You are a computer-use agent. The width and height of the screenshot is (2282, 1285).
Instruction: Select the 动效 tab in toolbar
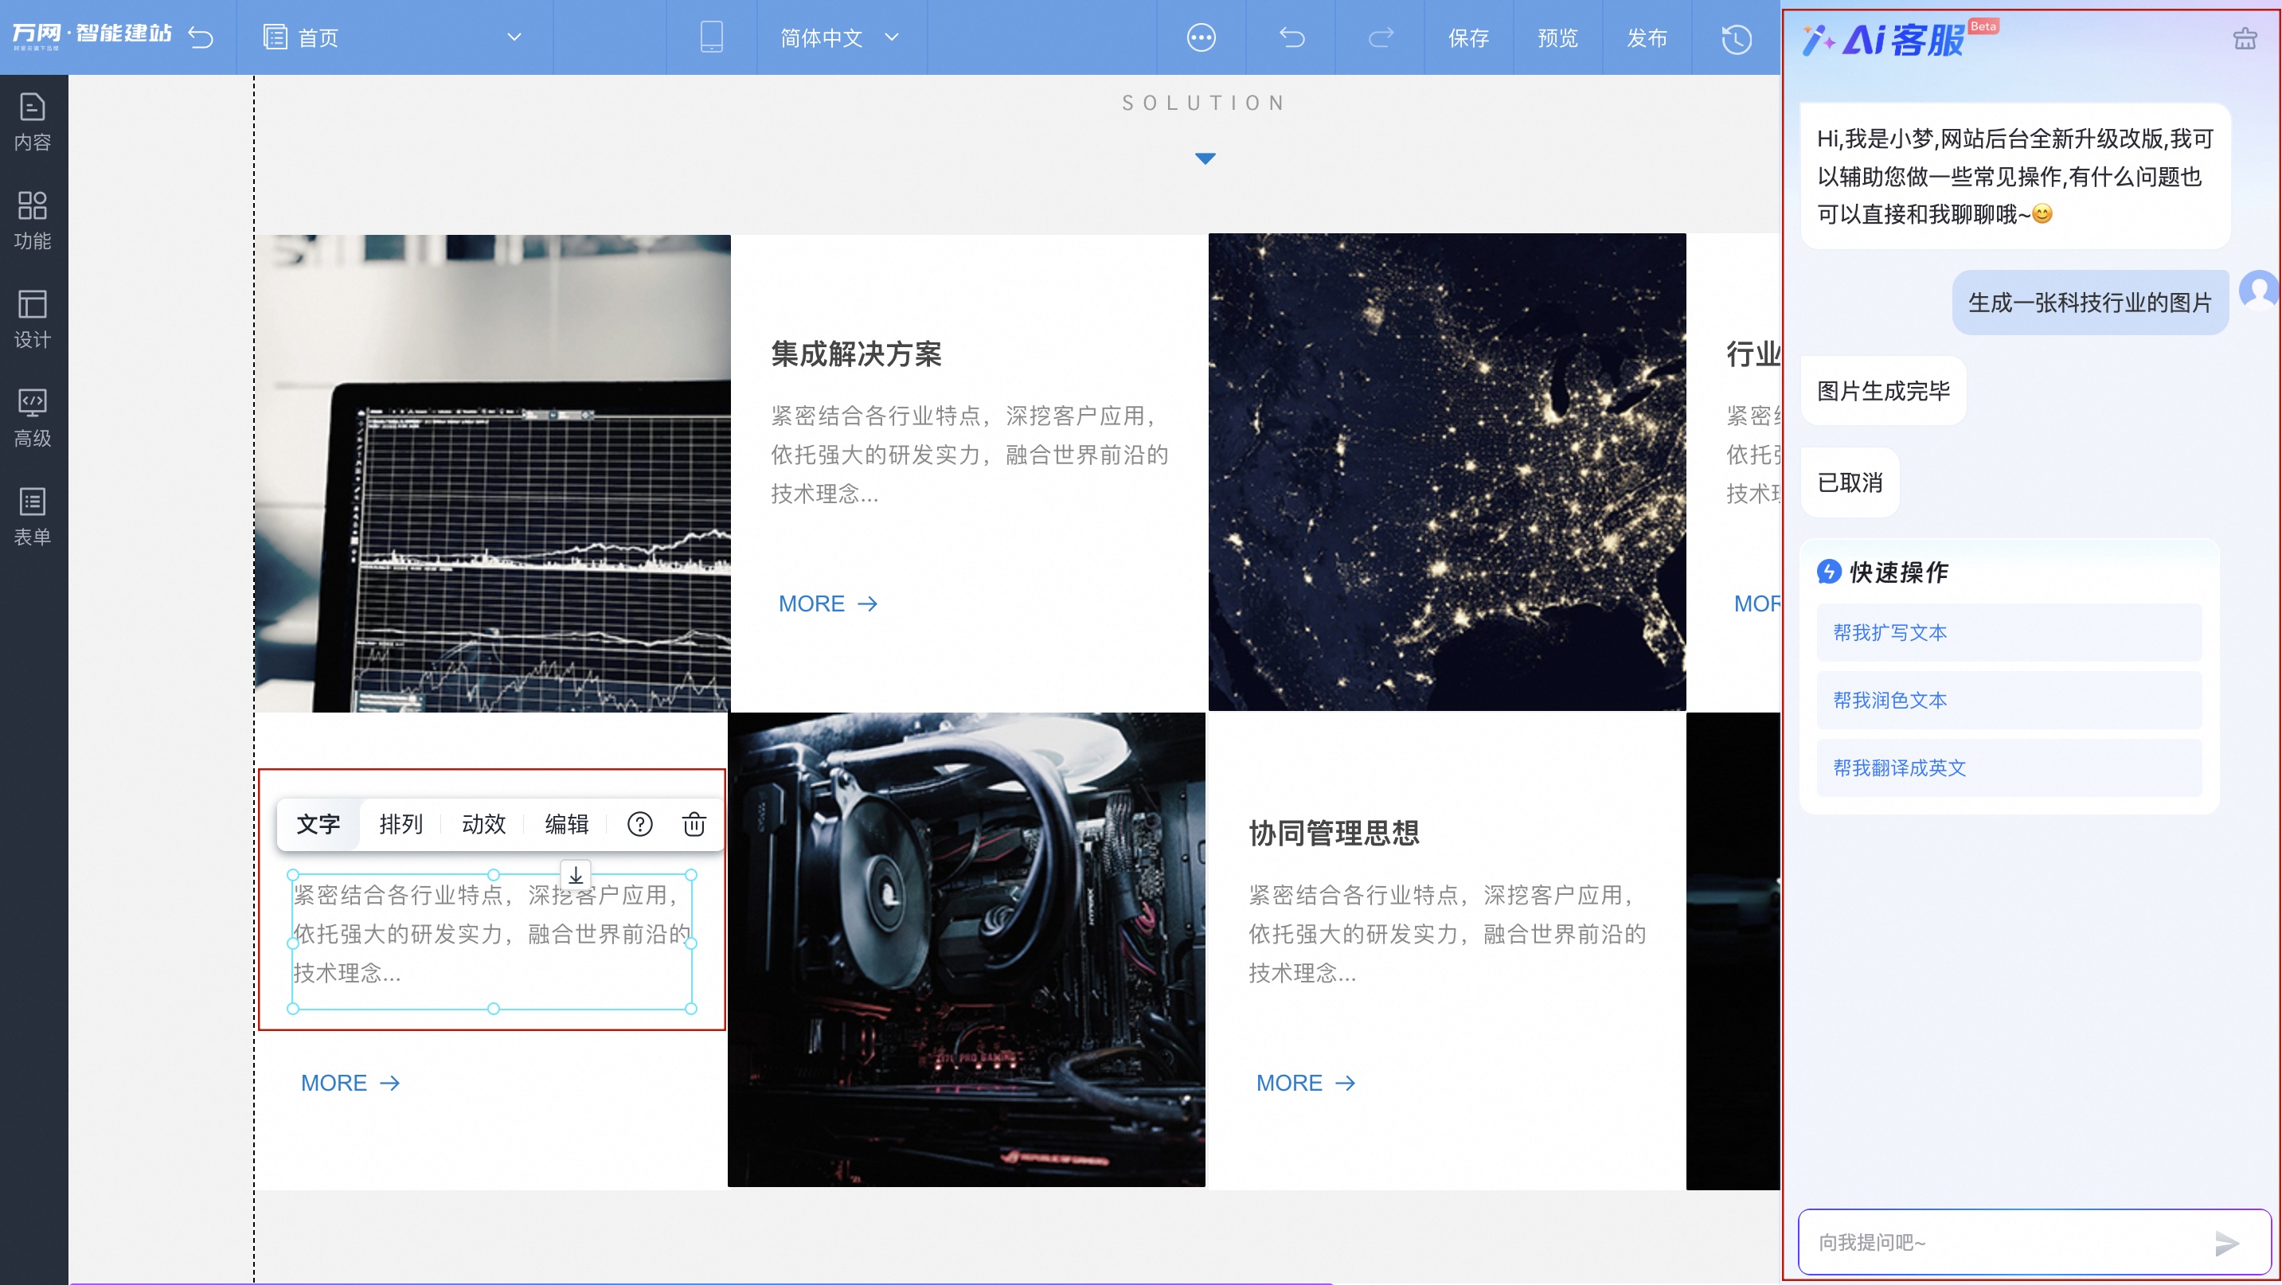click(483, 825)
